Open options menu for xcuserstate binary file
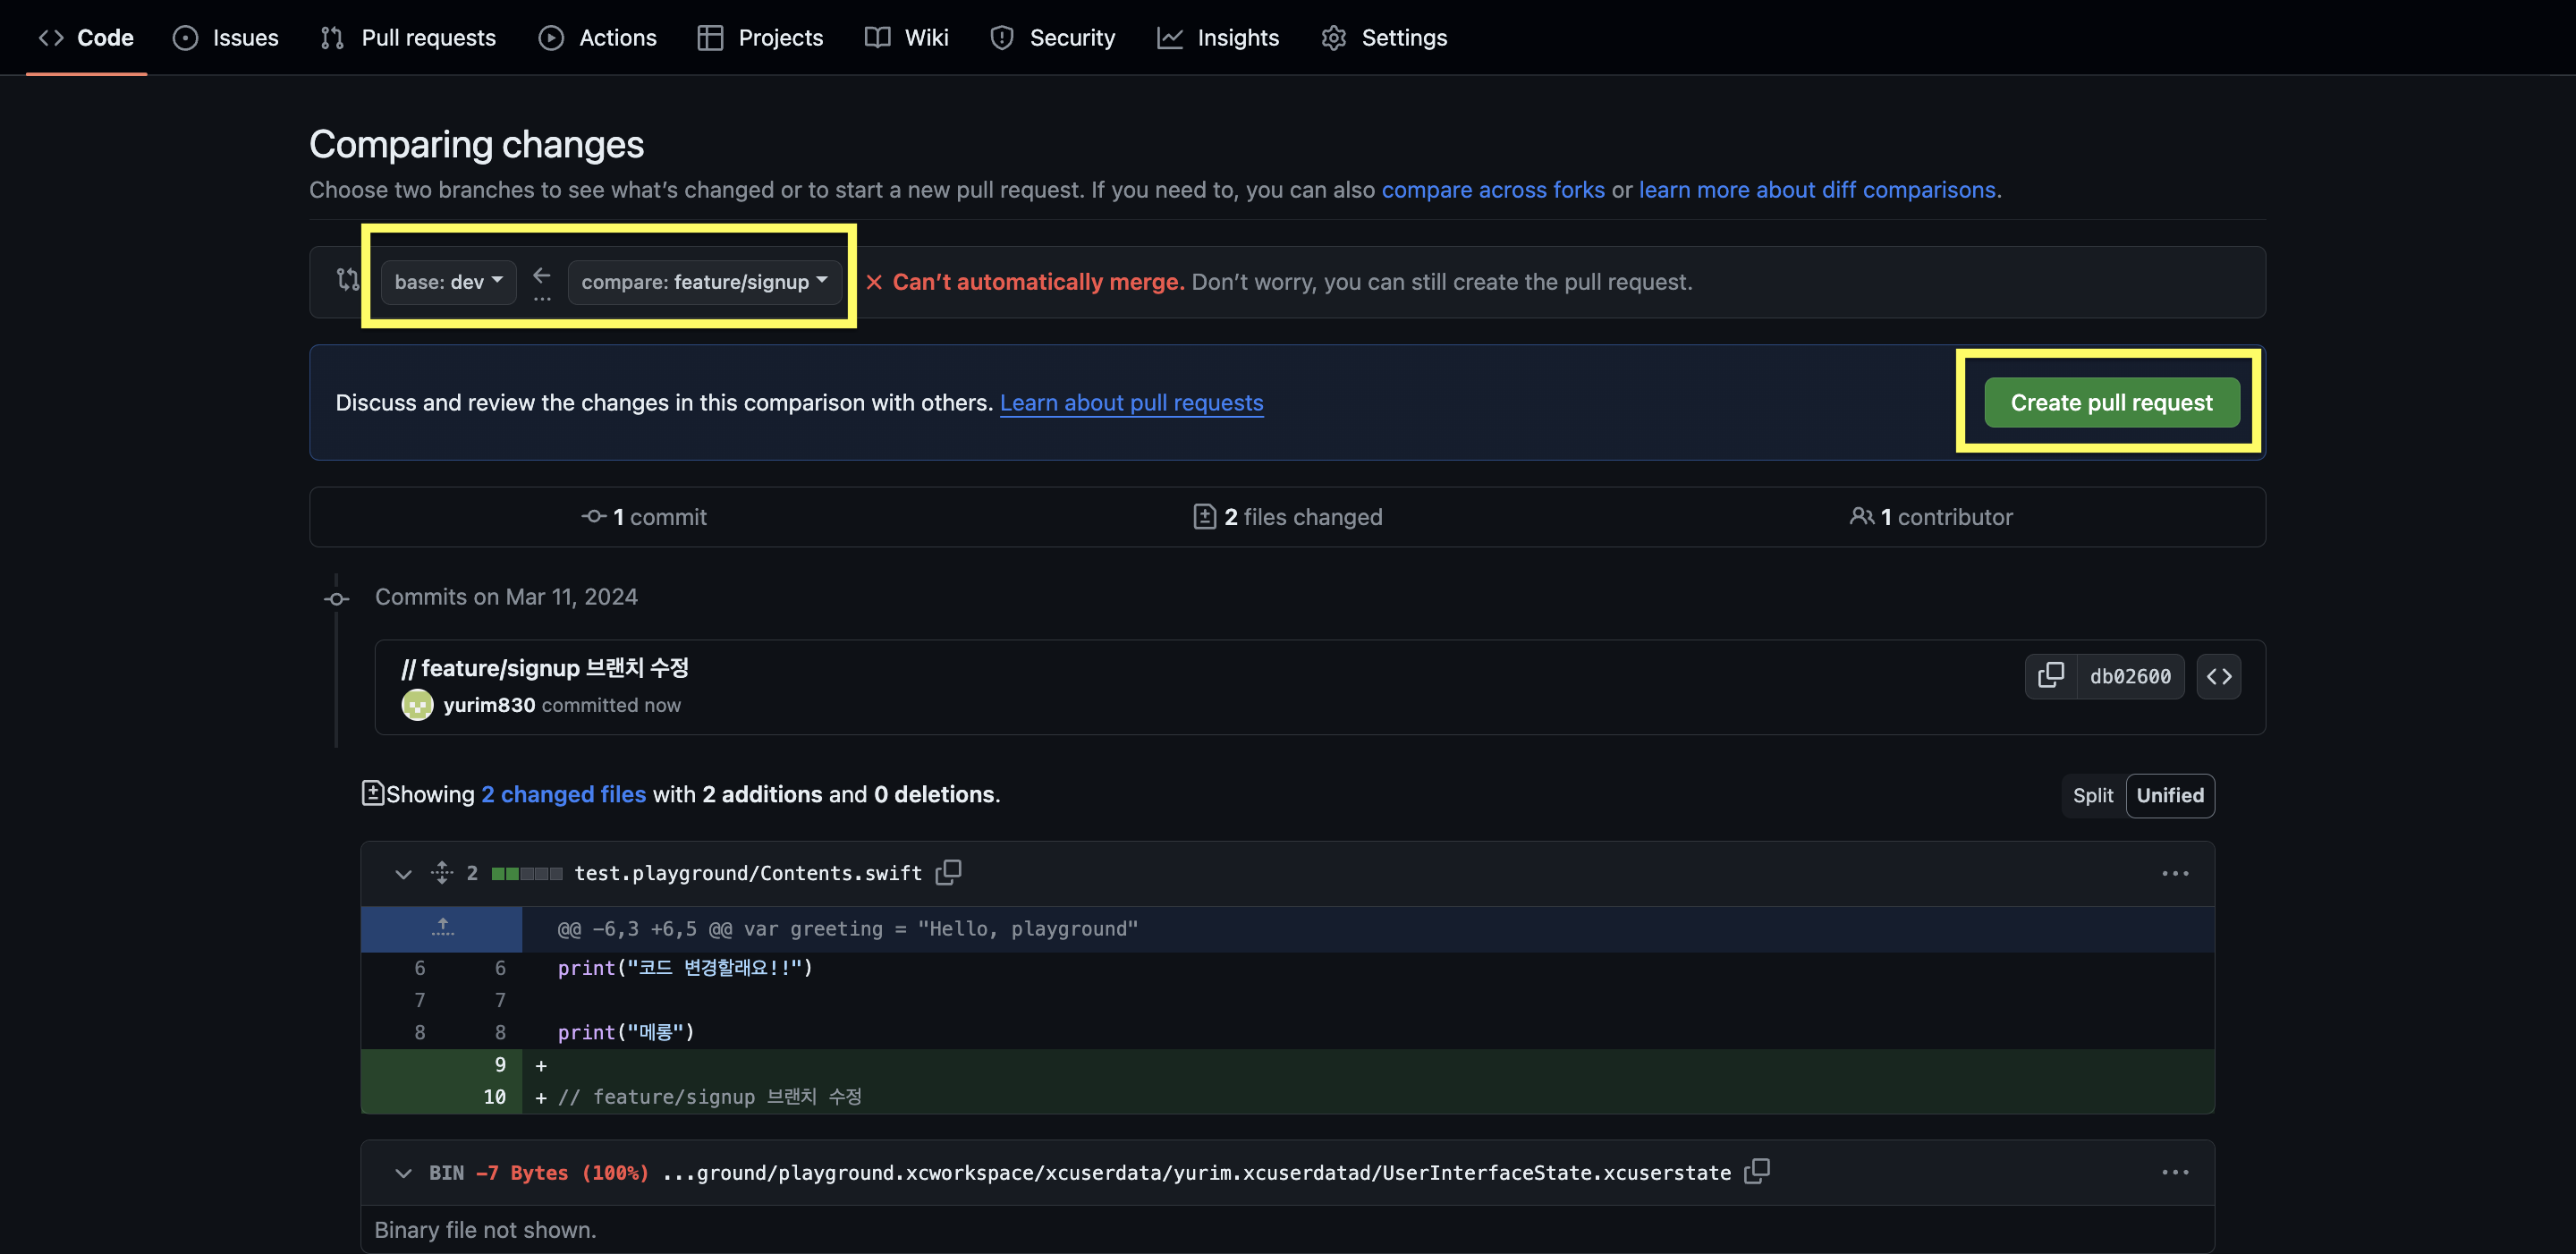Screen dimensions: 2576x1254 click(2174, 1172)
